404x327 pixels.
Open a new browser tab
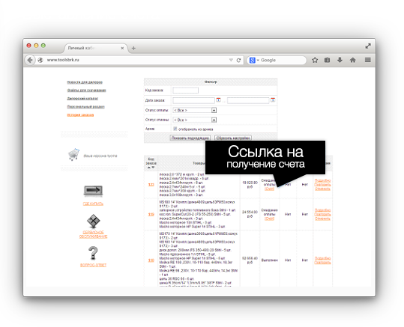133,48
